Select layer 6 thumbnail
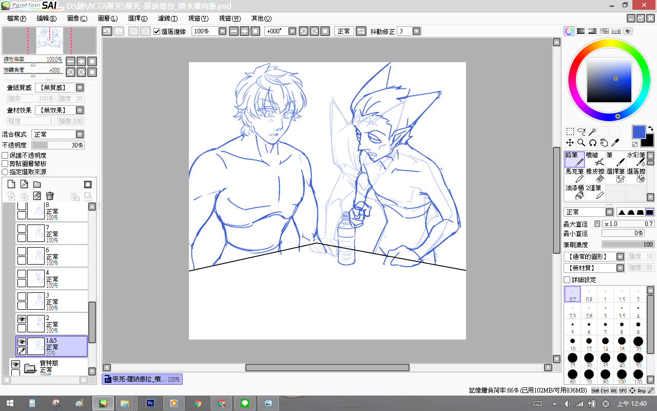The image size is (657, 411). (36, 256)
